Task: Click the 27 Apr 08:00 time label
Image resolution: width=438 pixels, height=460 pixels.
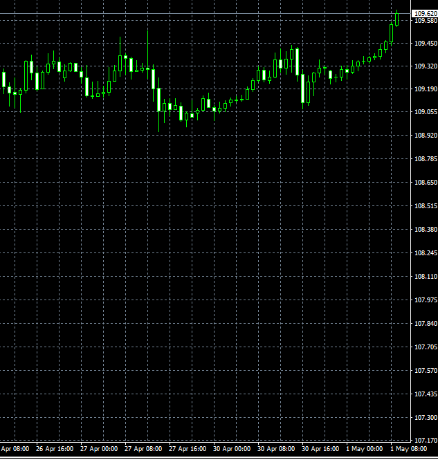Action: (x=143, y=449)
